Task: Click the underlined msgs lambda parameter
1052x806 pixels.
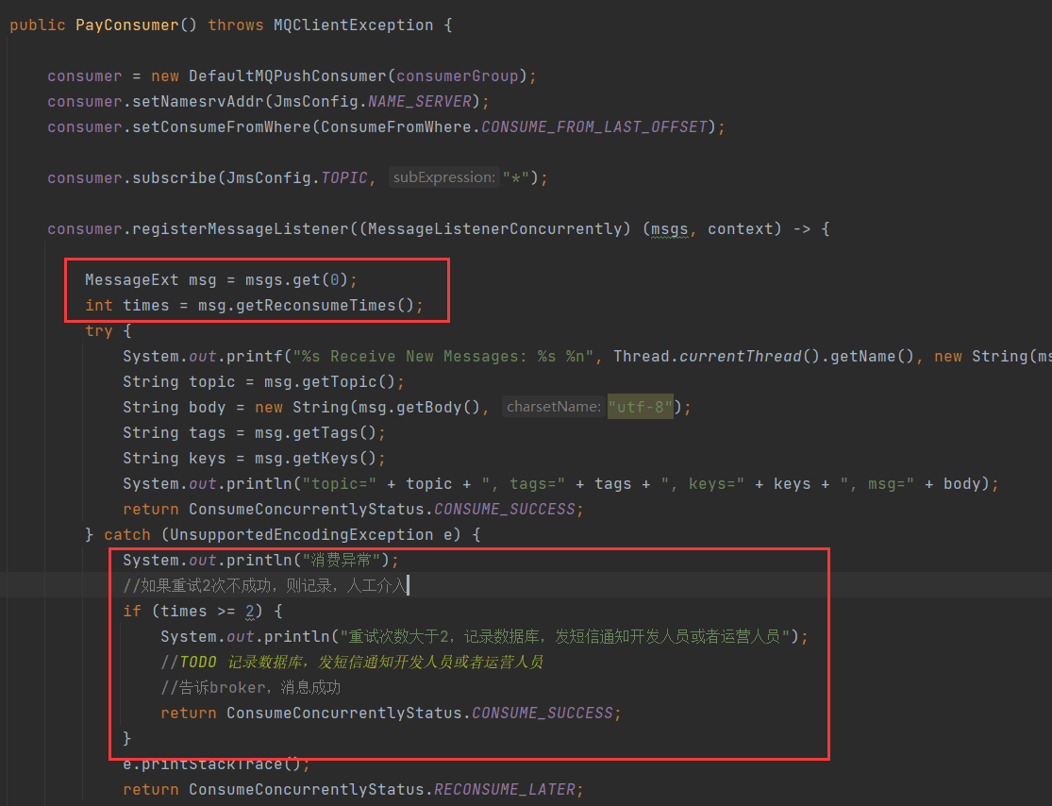Action: (670, 228)
